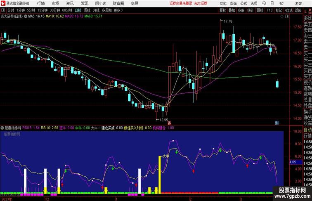Open the 选项 menu

pos(254,3)
